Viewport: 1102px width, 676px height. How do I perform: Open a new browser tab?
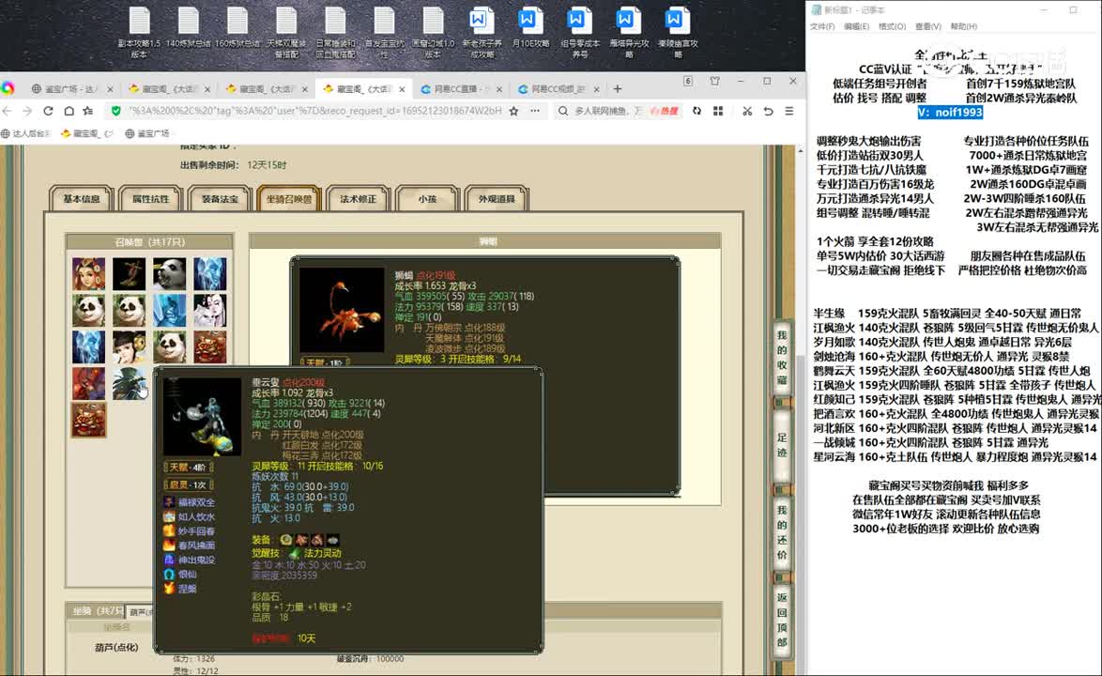point(617,89)
